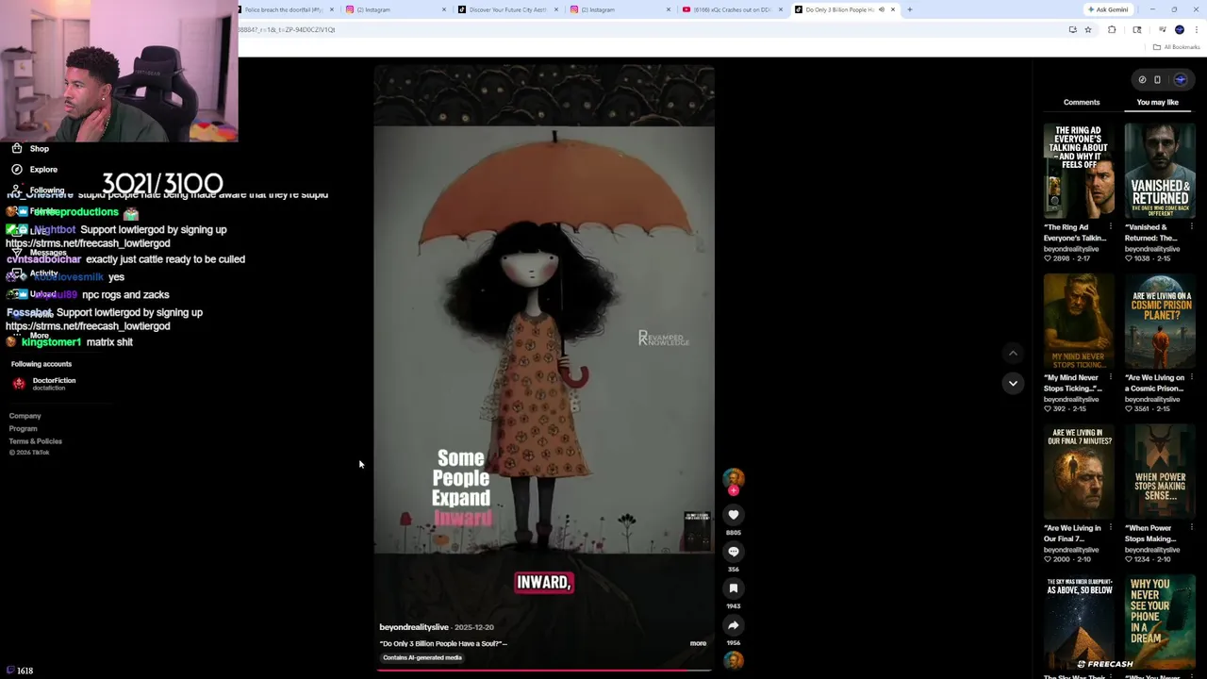Open creator avatar beside the video
The width and height of the screenshot is (1207, 679).
pyautogui.click(x=733, y=478)
